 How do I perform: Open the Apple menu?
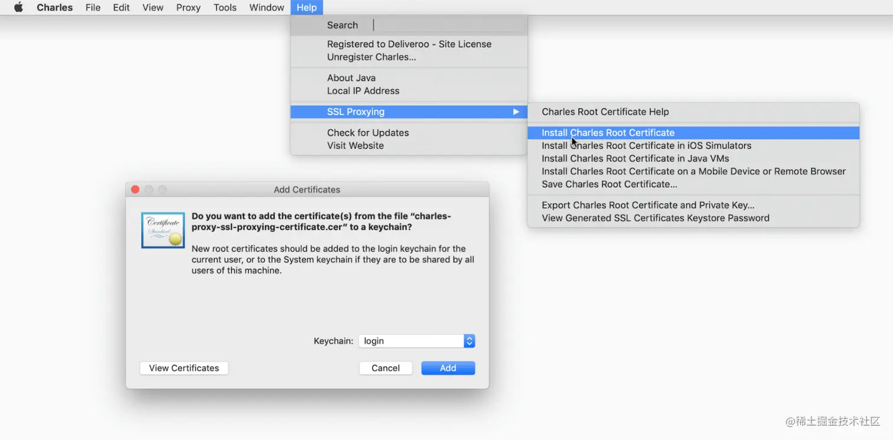click(18, 8)
